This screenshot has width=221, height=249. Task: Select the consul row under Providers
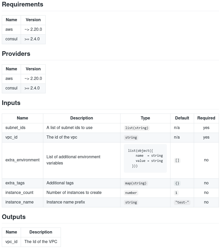[x=23, y=88]
